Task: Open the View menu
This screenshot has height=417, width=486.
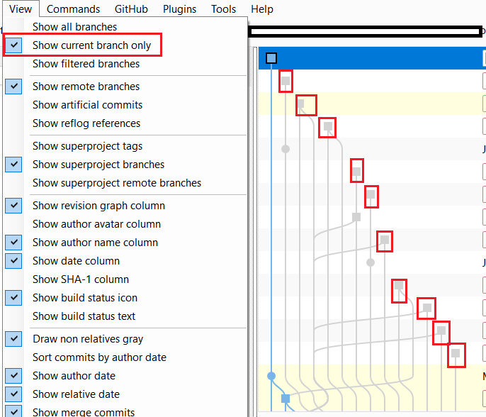Action: tap(21, 9)
